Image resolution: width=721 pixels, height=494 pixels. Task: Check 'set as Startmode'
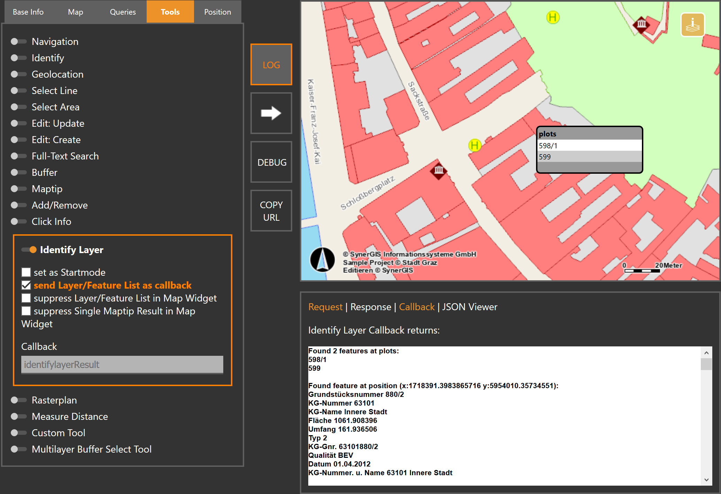[26, 272]
